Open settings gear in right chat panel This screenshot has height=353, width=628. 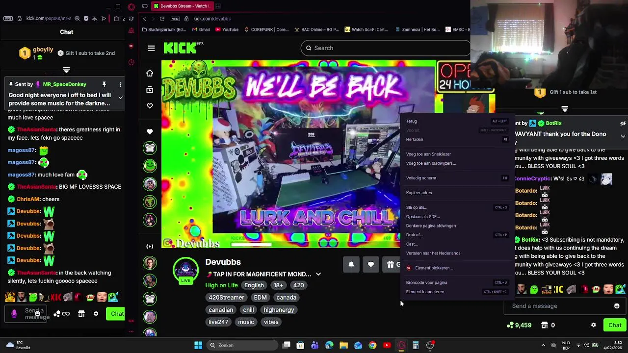pos(593,325)
